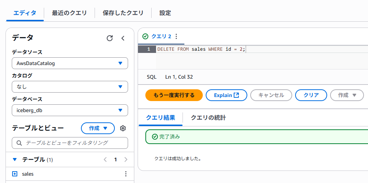The height and width of the screenshot is (183, 368).
Task: Go to previous page of tables
Action: point(105,159)
